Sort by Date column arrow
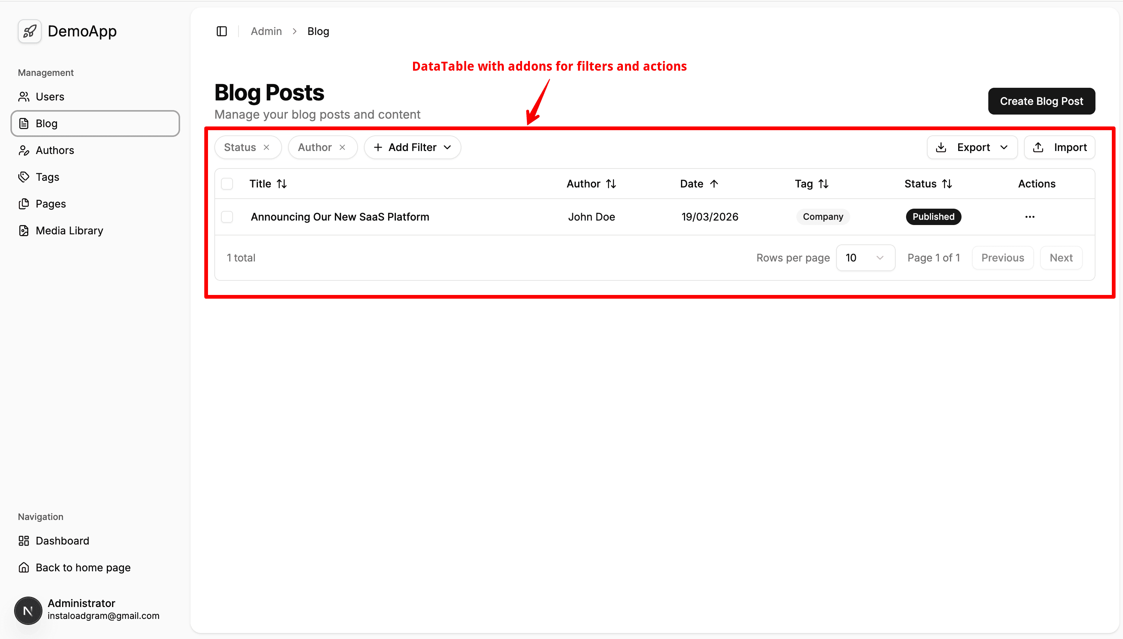Image resolution: width=1123 pixels, height=639 pixels. (x=714, y=184)
